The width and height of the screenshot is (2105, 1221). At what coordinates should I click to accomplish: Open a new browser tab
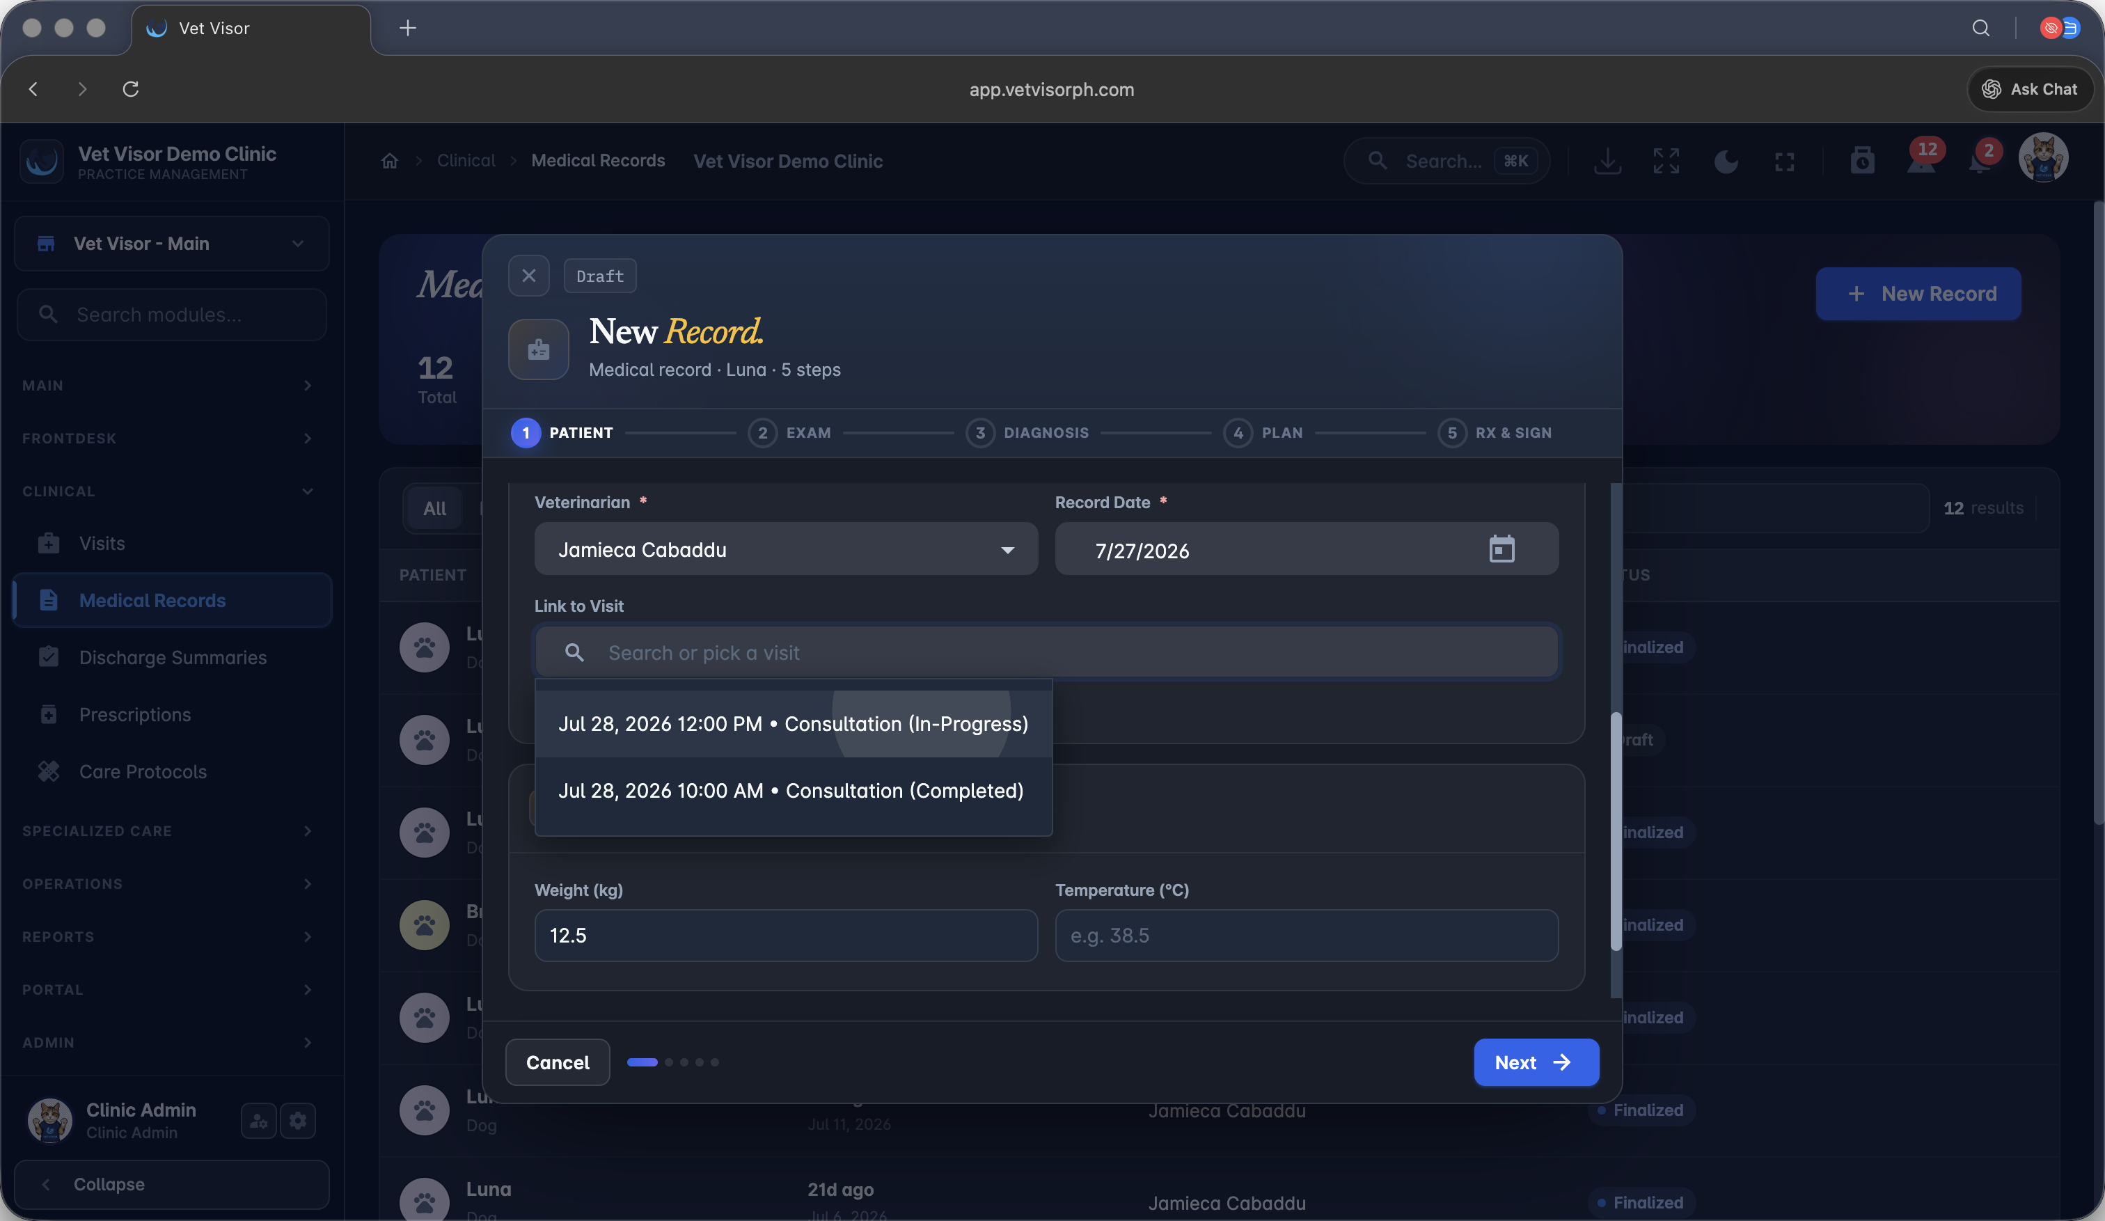tap(408, 29)
